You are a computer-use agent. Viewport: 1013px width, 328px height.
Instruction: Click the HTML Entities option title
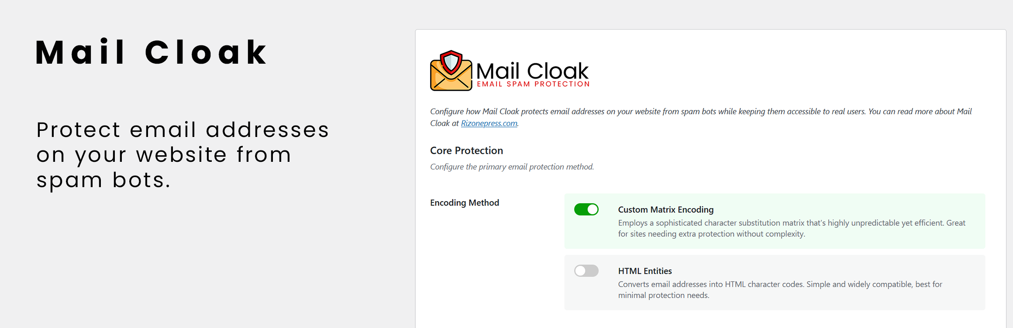point(645,271)
